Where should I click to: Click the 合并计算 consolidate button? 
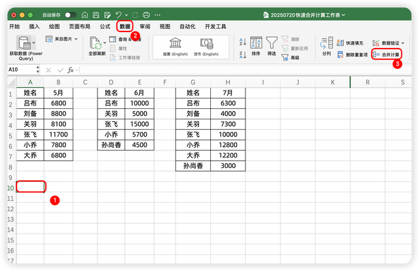tap(386, 55)
